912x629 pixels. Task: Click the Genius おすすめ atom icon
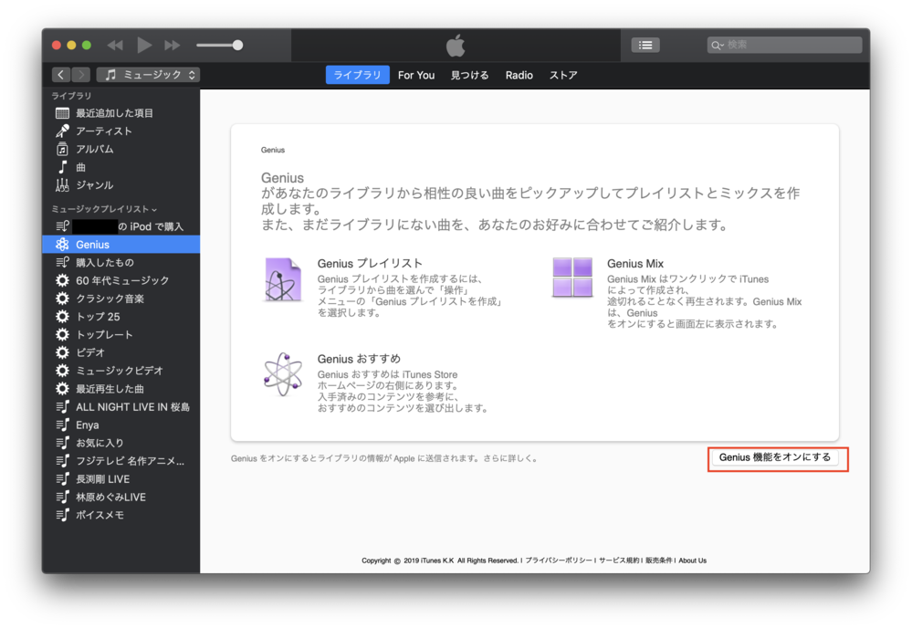tap(283, 374)
